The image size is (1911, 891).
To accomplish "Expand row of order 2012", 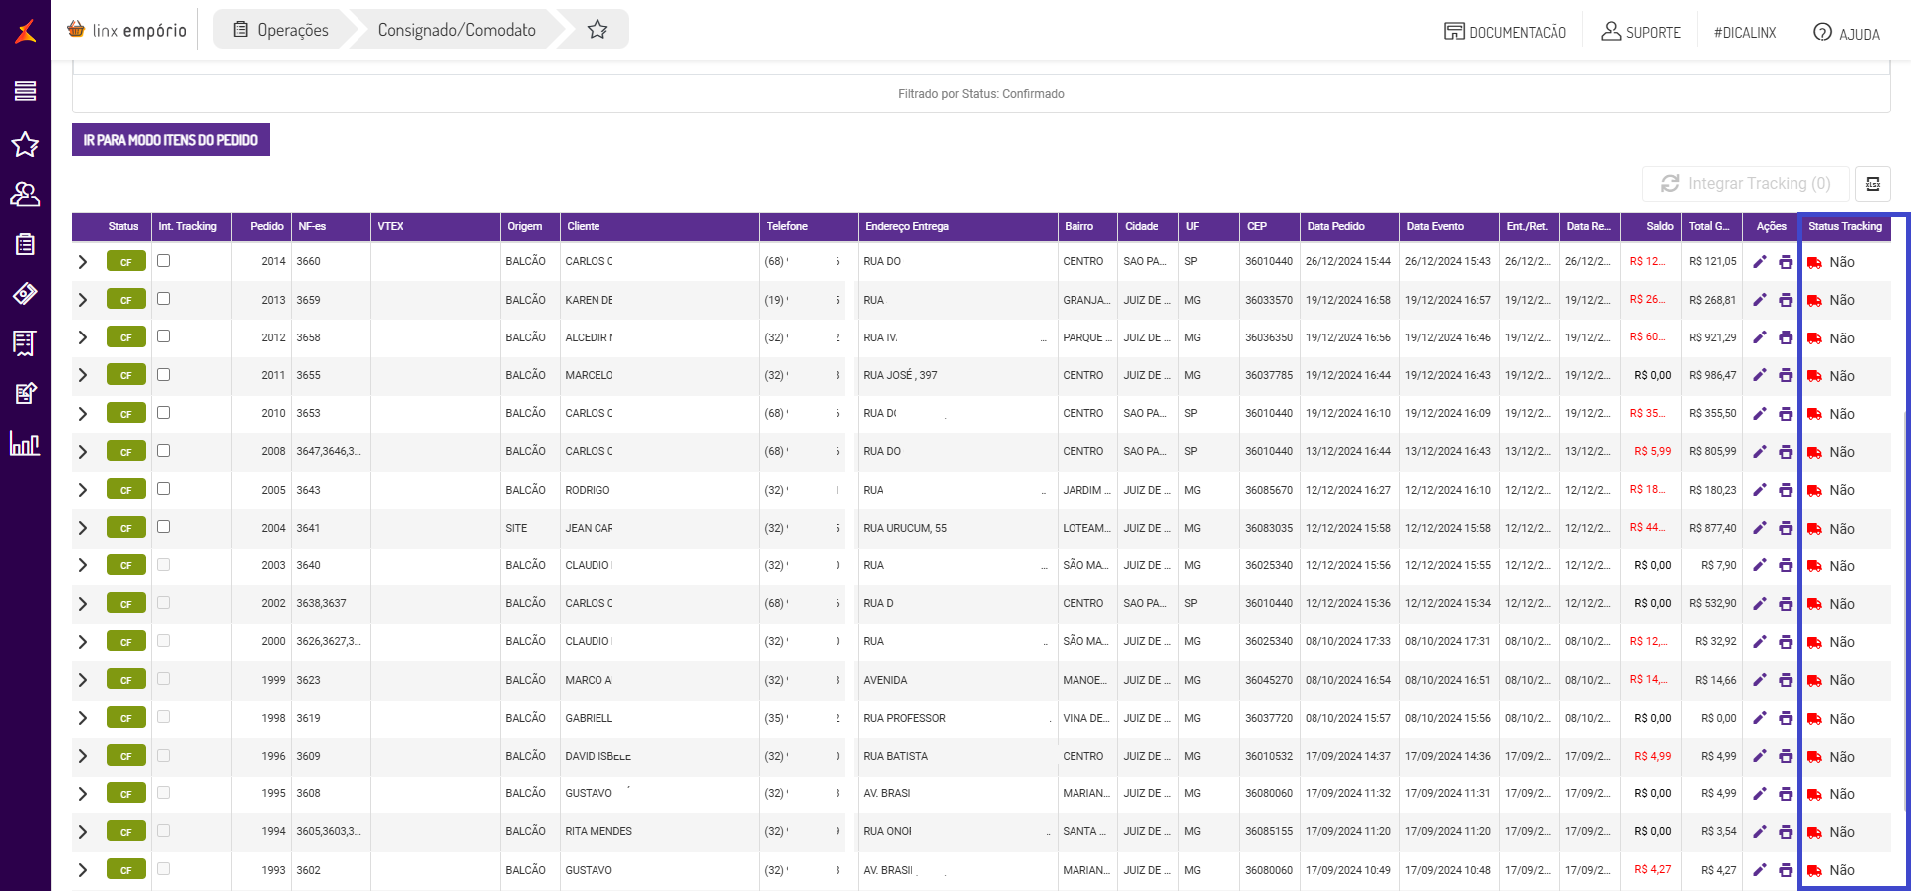I will tap(83, 337).
